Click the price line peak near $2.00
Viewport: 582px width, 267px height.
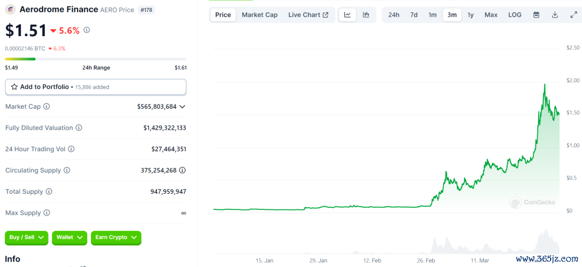[x=544, y=85]
